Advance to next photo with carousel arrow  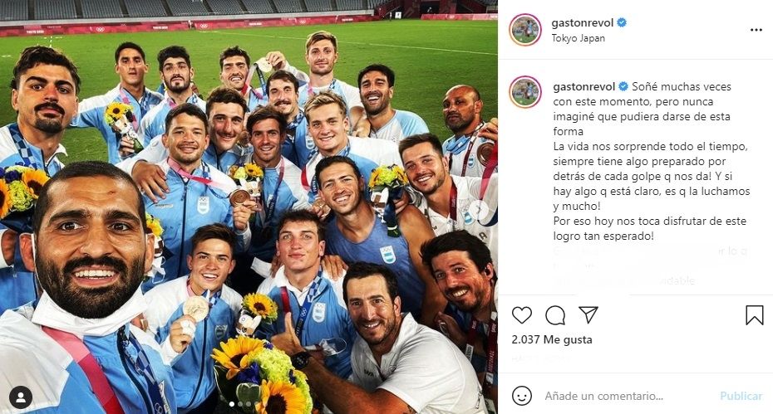click(478, 210)
